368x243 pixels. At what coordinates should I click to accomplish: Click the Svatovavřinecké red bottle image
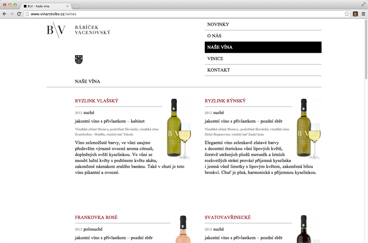308,229
